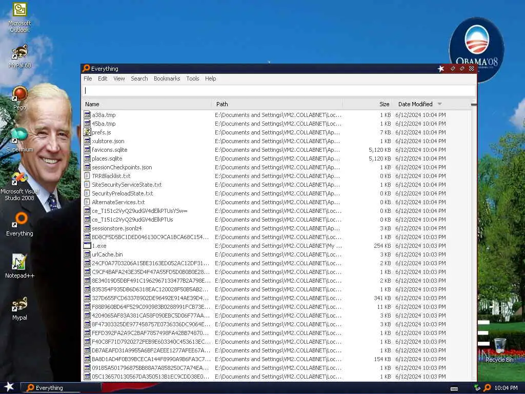This screenshot has height=394, width=525.
Task: Sort by Name column header
Action: 146,104
